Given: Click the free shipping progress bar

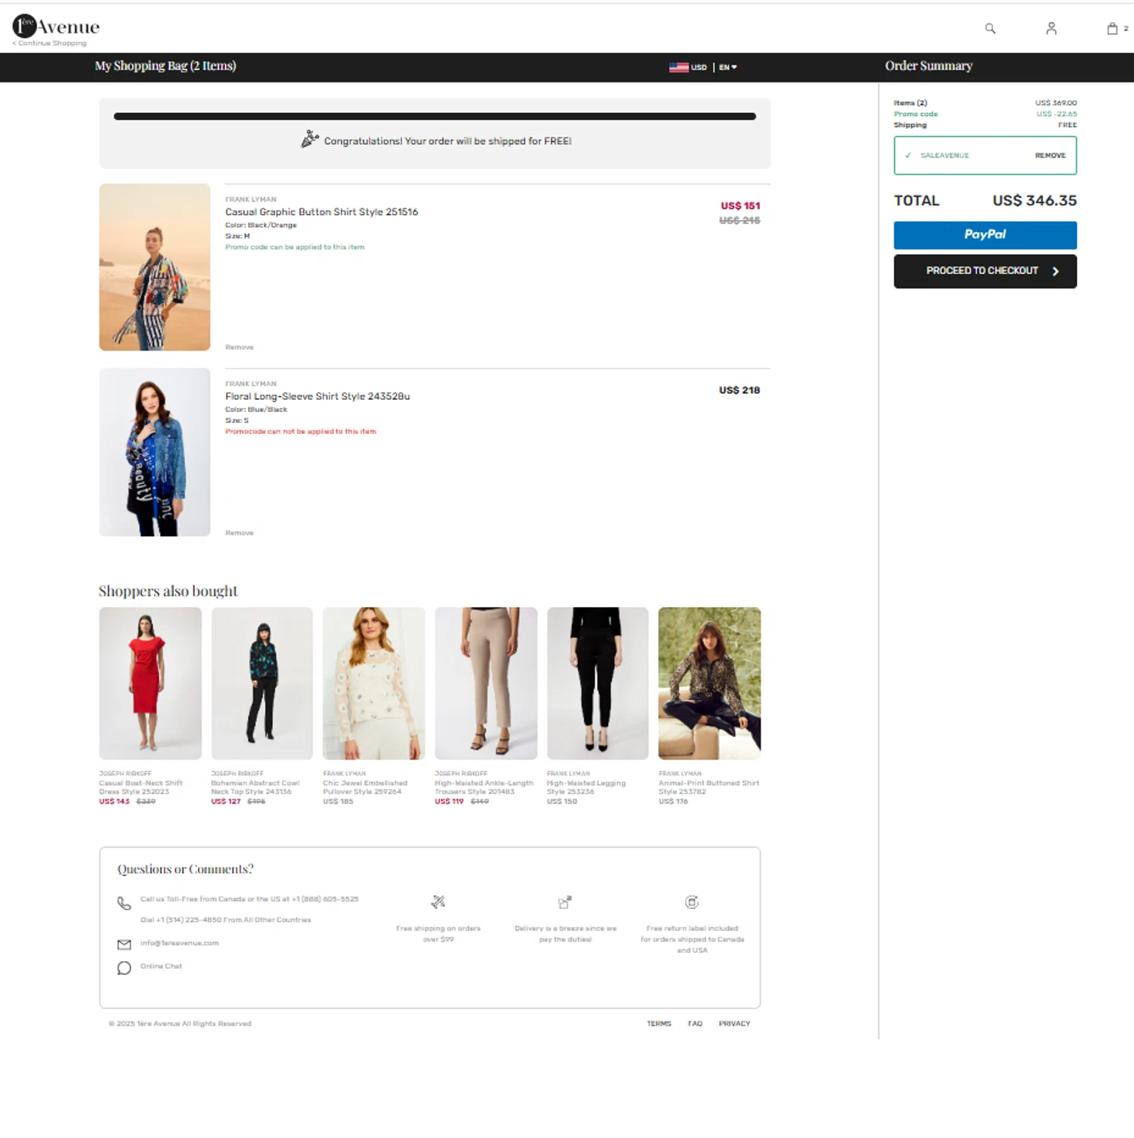Looking at the screenshot, I should [435, 116].
